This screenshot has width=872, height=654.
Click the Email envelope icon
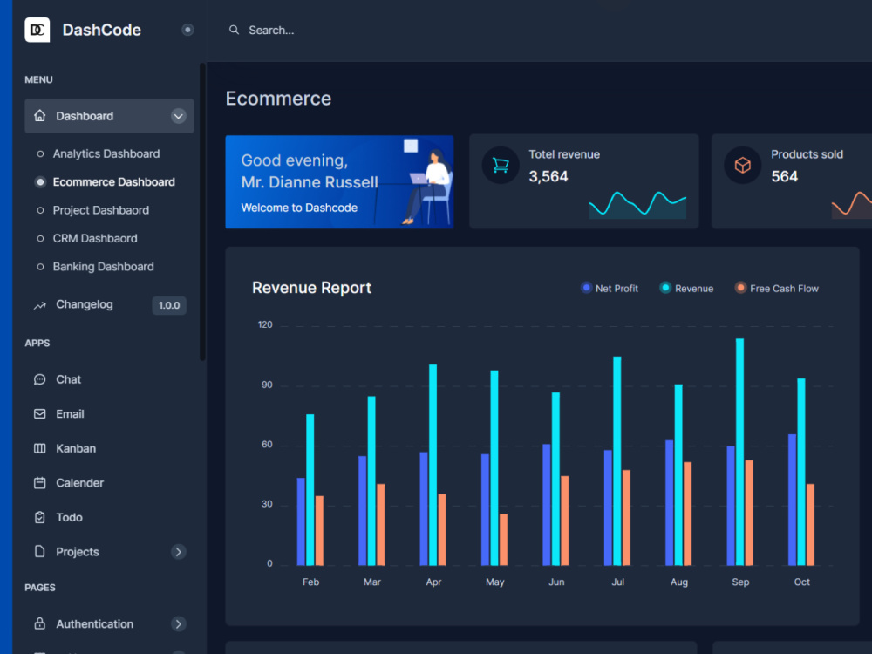pos(39,413)
